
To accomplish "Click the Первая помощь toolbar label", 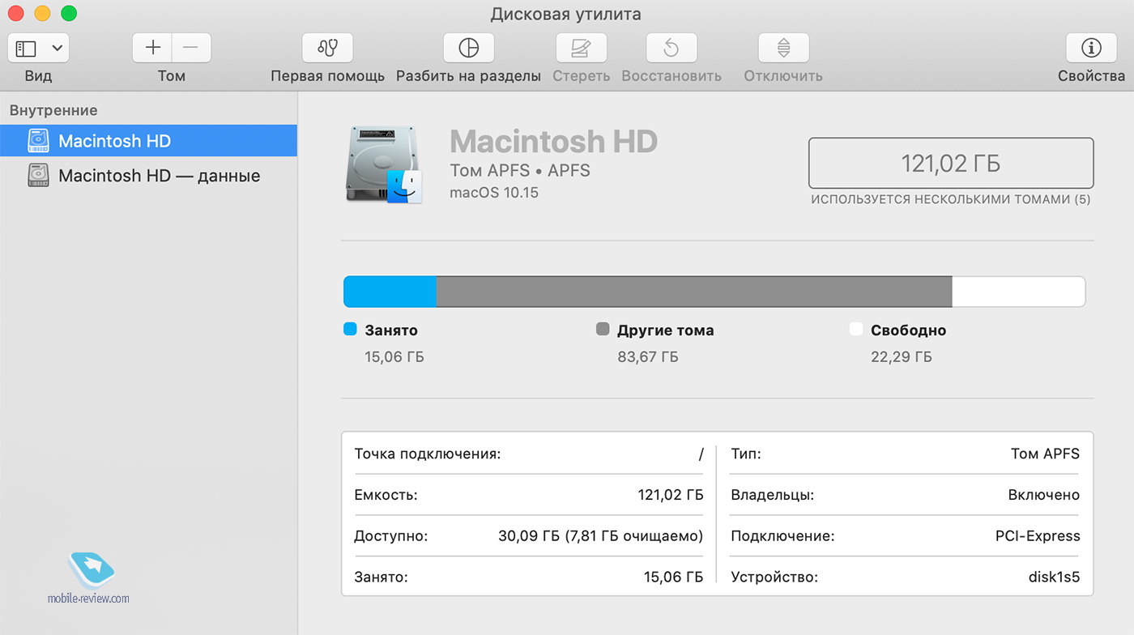I will click(x=327, y=76).
